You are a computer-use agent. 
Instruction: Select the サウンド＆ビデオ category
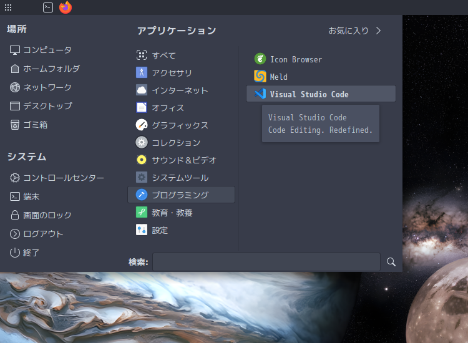(x=181, y=160)
